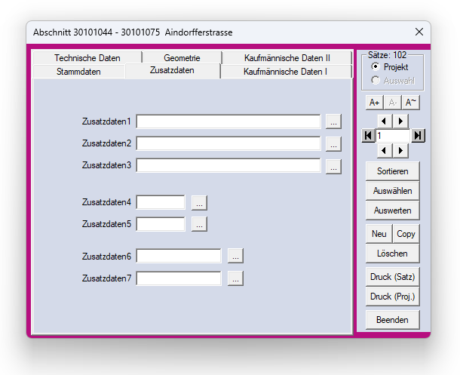Viewport: 460px width, 375px height.
Task: Click left arrow below record number field
Action: (384, 150)
